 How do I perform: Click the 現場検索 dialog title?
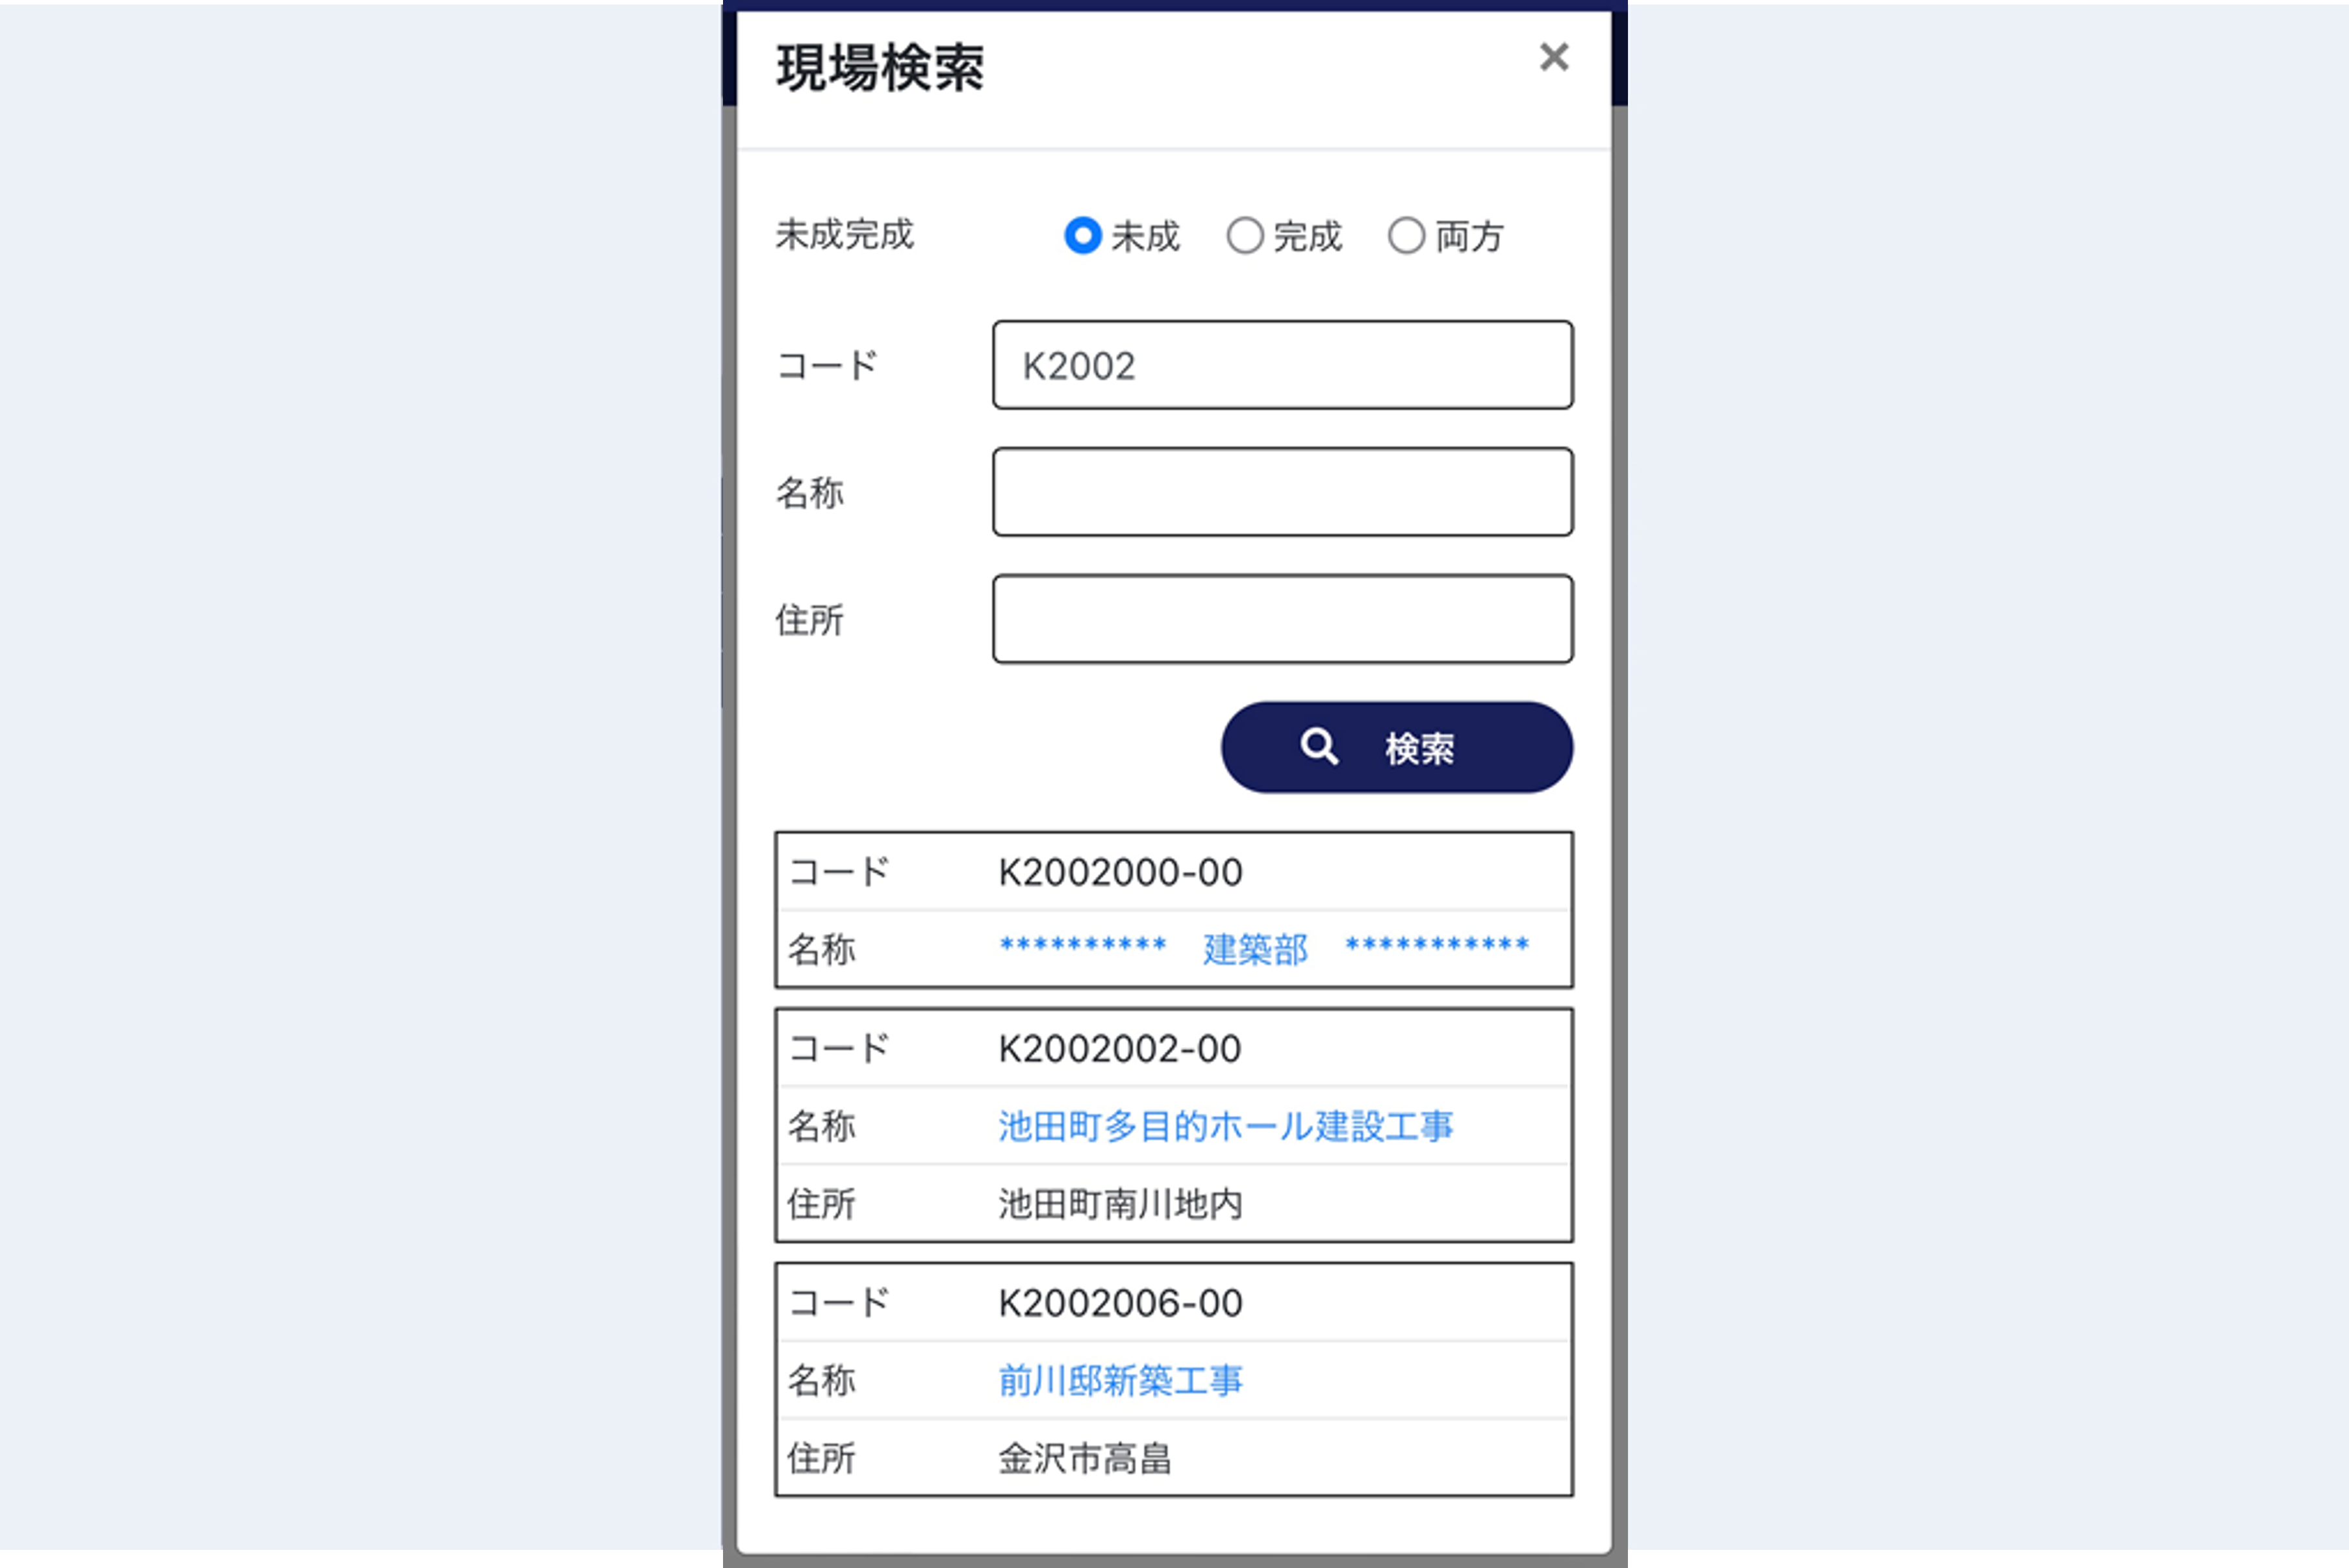(880, 68)
